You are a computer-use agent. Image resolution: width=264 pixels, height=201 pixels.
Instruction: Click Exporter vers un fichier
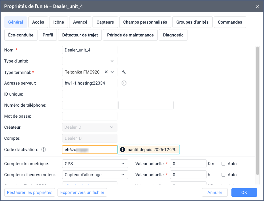coord(82,192)
